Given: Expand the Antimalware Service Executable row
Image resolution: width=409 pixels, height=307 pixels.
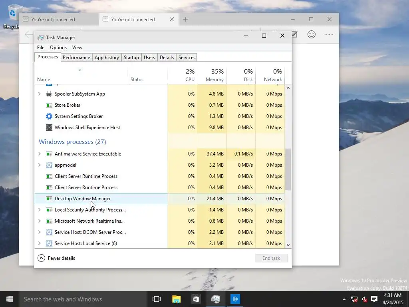Looking at the screenshot, I should pos(40,154).
